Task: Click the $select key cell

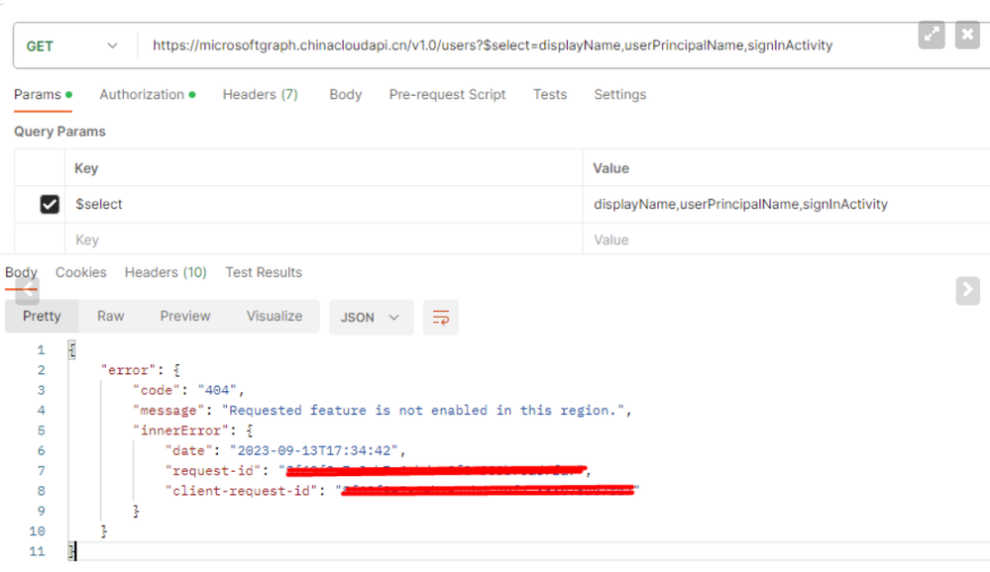Action: (x=323, y=204)
